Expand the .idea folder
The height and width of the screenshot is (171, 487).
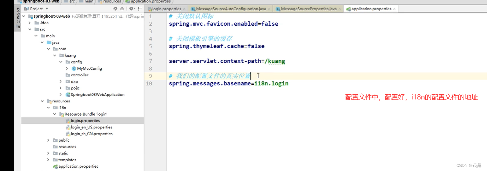(x=30, y=23)
